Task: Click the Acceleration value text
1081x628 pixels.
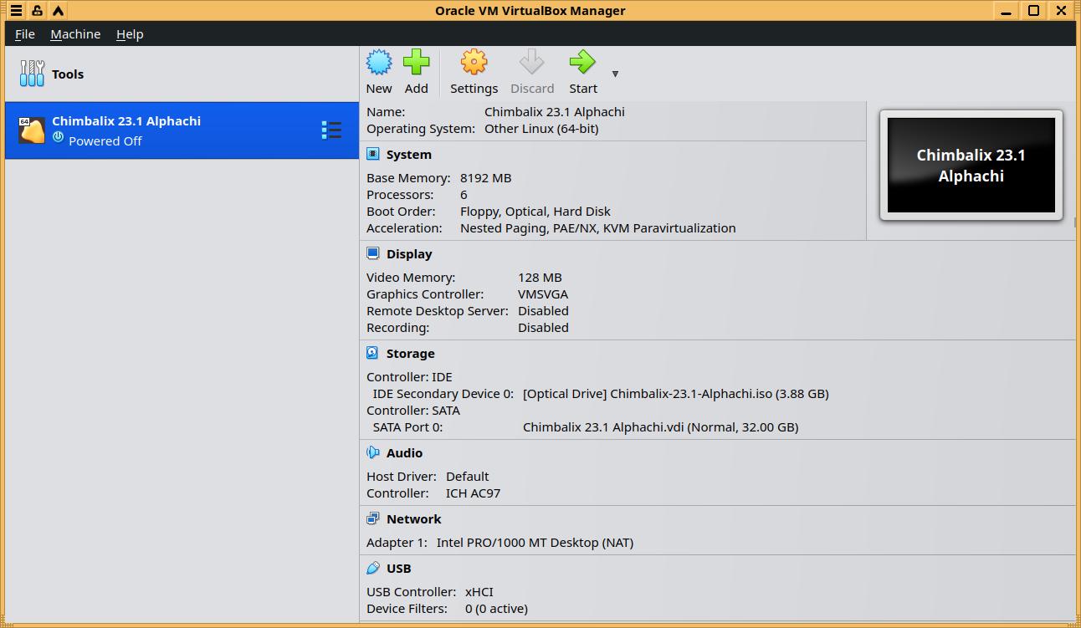Action: pos(598,228)
